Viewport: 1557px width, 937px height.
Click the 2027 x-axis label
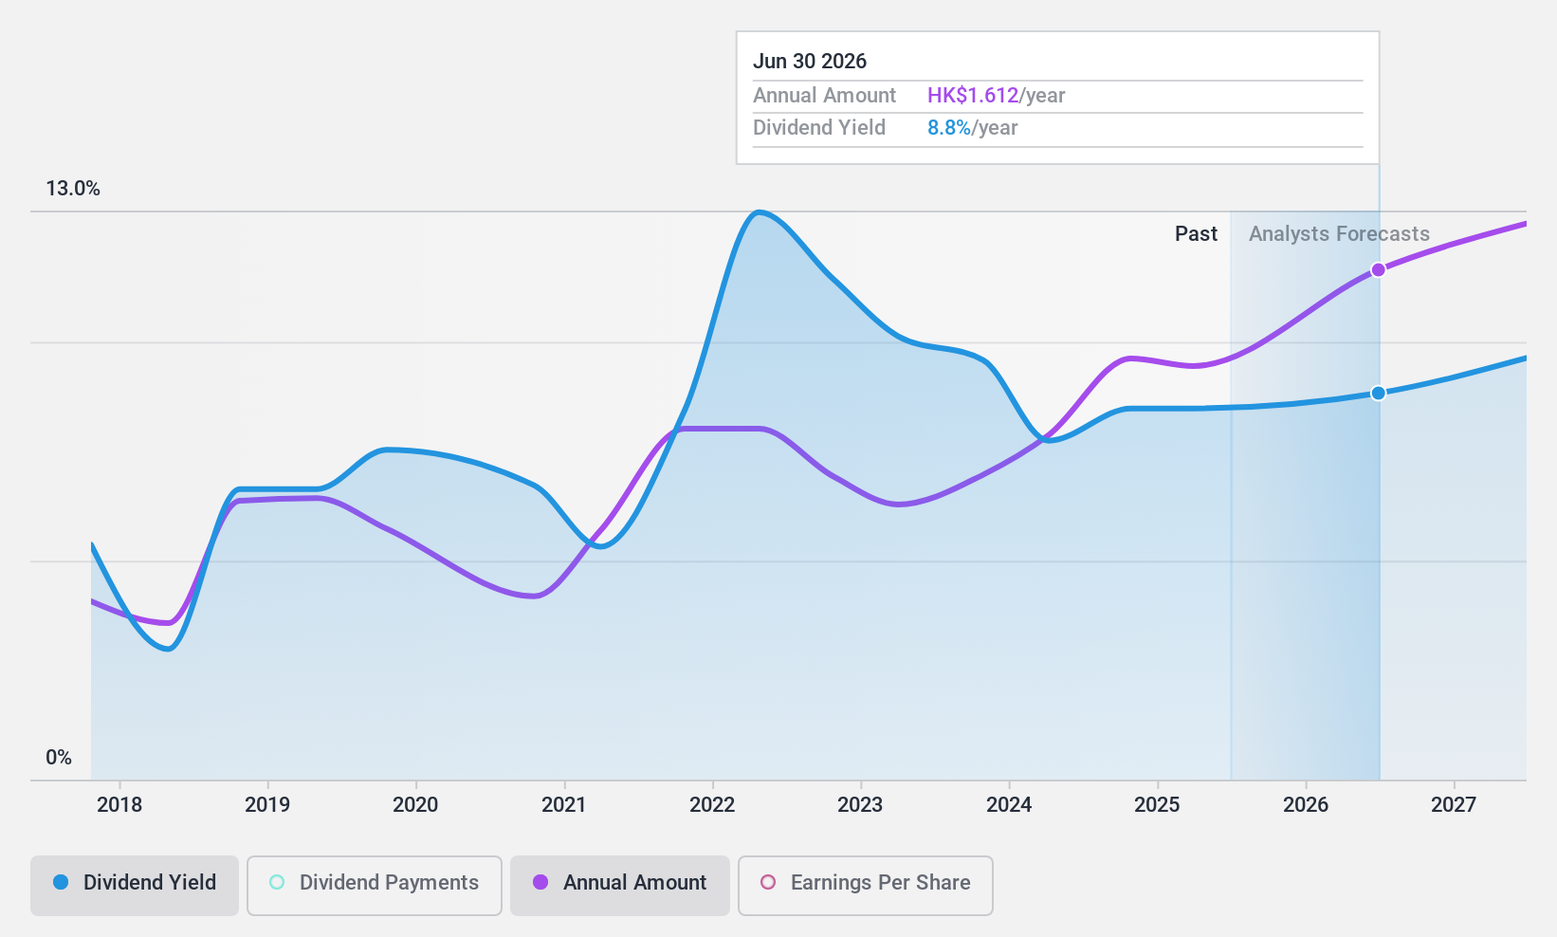pyautogui.click(x=1454, y=805)
